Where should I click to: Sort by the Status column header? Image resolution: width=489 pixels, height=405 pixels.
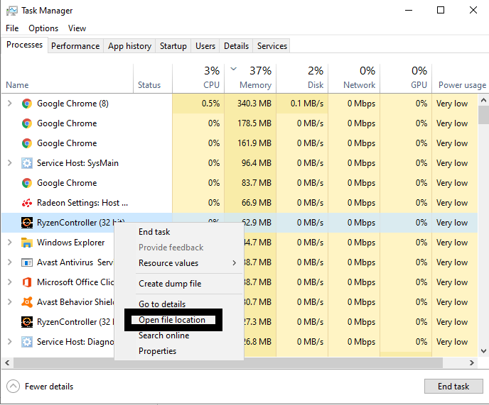[x=153, y=79]
